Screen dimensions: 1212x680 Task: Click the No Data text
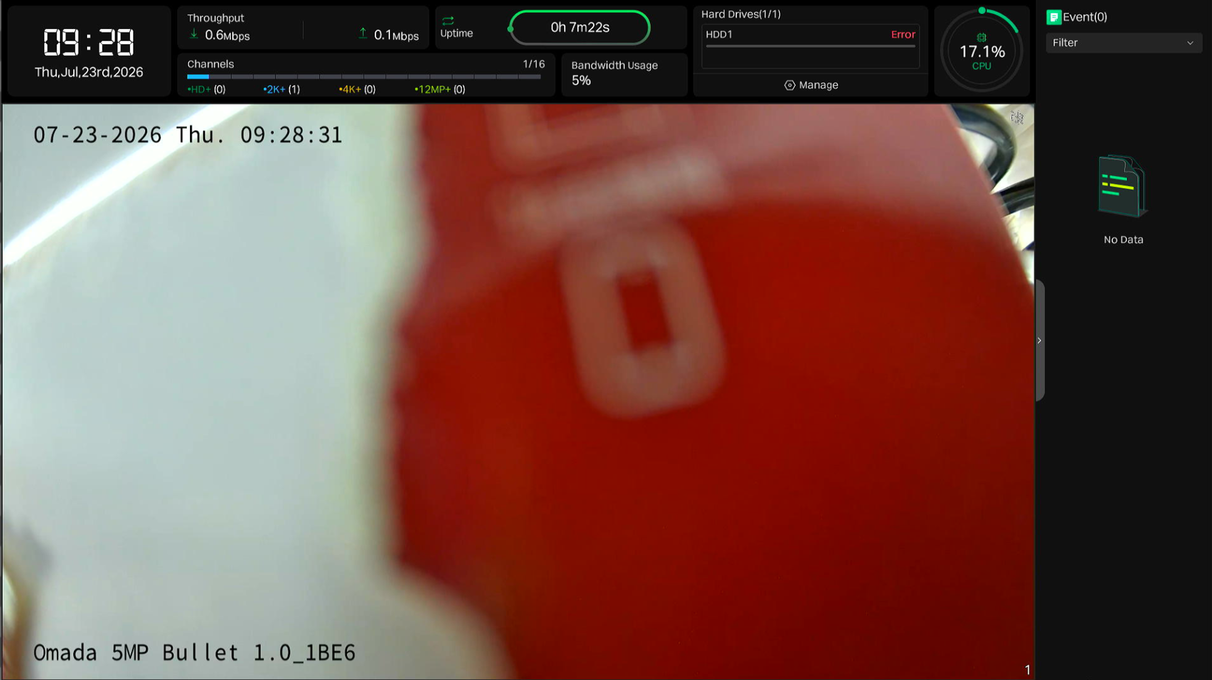click(1123, 240)
